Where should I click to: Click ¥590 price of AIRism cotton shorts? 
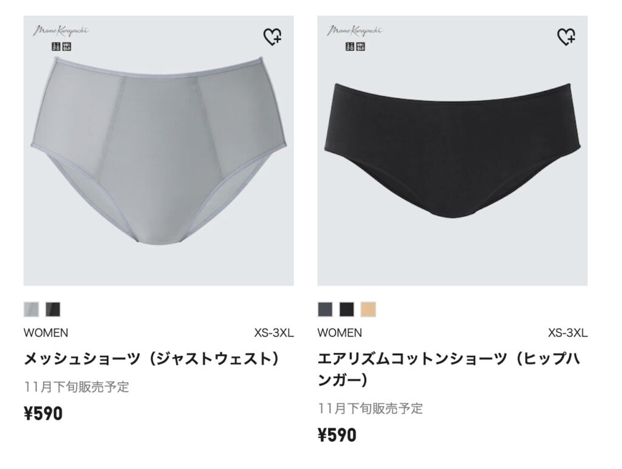(x=337, y=435)
